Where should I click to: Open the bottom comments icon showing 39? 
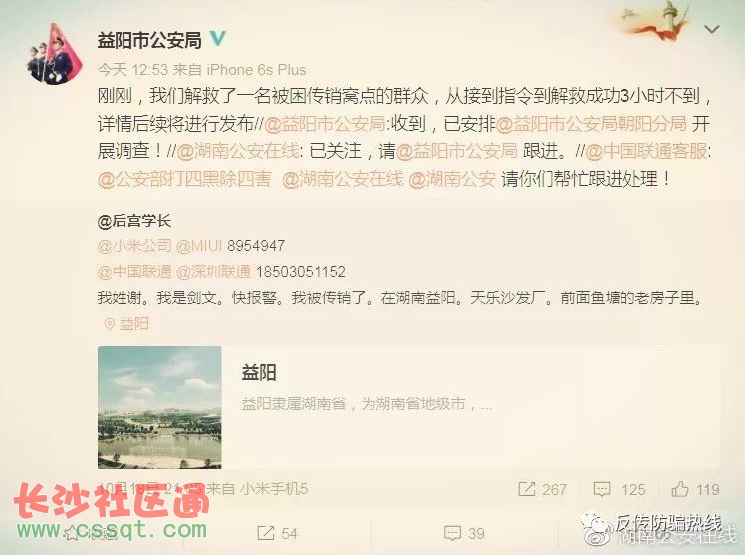pos(453,533)
